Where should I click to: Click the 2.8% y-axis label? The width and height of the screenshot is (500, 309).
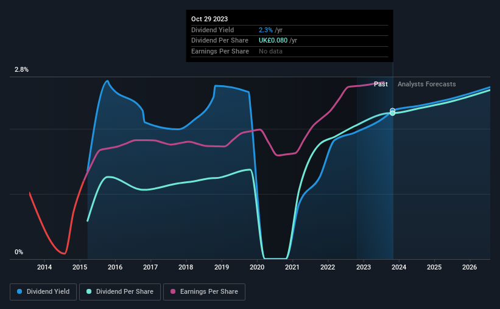click(21, 69)
